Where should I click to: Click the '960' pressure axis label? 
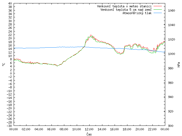pos(171,83)
